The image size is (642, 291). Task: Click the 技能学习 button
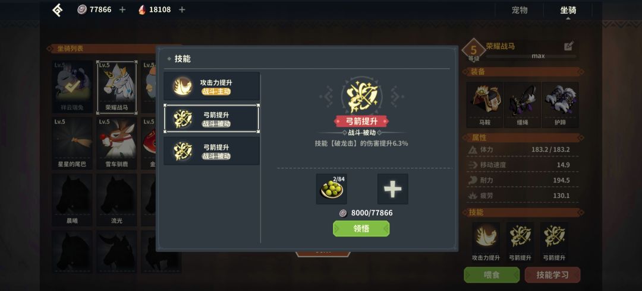(552, 275)
